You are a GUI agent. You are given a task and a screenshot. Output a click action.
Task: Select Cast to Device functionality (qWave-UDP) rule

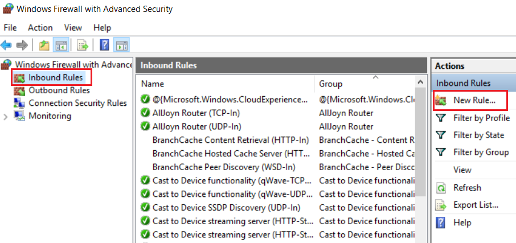point(233,194)
